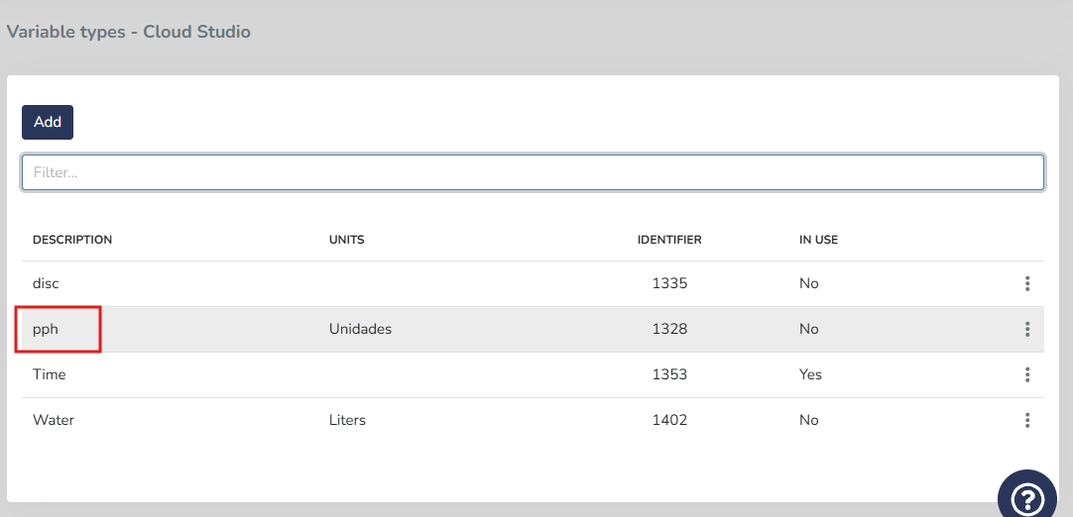The height and width of the screenshot is (517, 1073).
Task: Focus the Filter text field
Action: [x=533, y=172]
